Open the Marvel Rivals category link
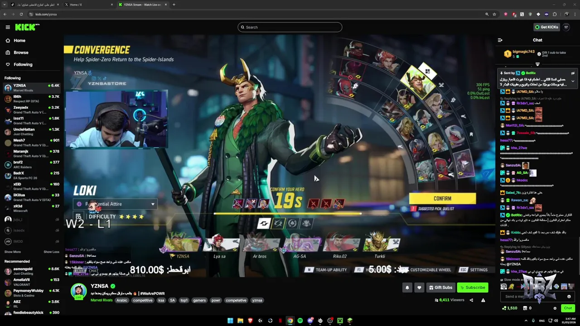Viewport: 580px width, 326px height. [101, 300]
